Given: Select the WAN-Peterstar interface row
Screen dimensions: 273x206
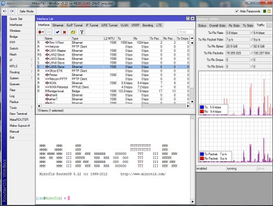Looking at the screenshot, I should pyautogui.click(x=113, y=87).
